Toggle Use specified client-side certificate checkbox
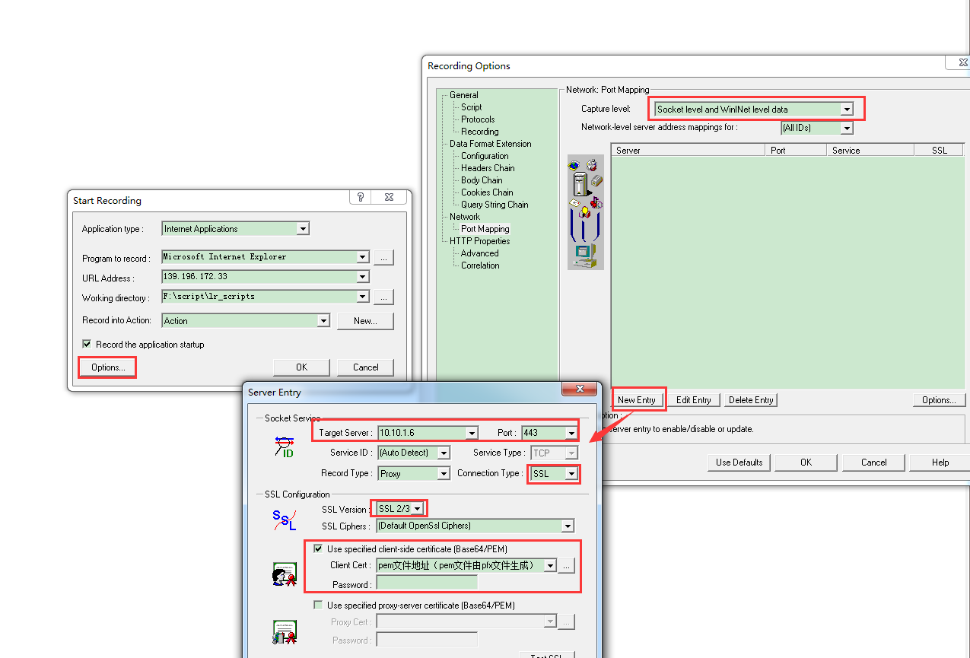This screenshot has width=970, height=658. pos(318,548)
